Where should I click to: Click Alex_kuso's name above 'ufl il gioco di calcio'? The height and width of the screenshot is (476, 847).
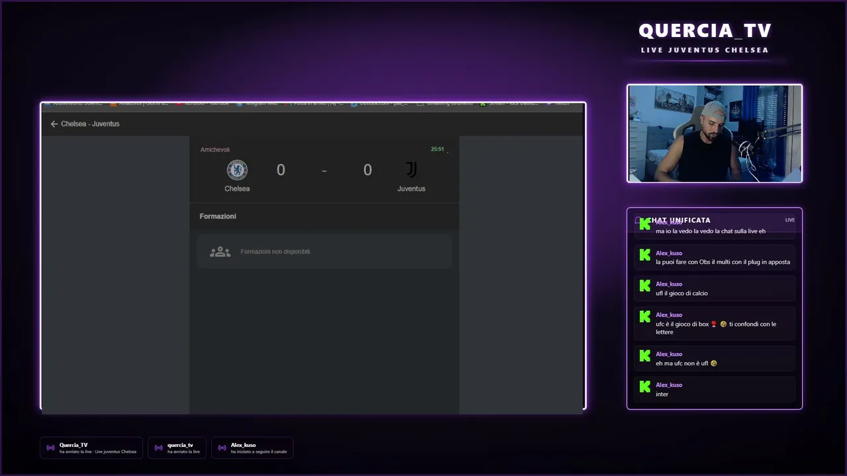tap(669, 284)
